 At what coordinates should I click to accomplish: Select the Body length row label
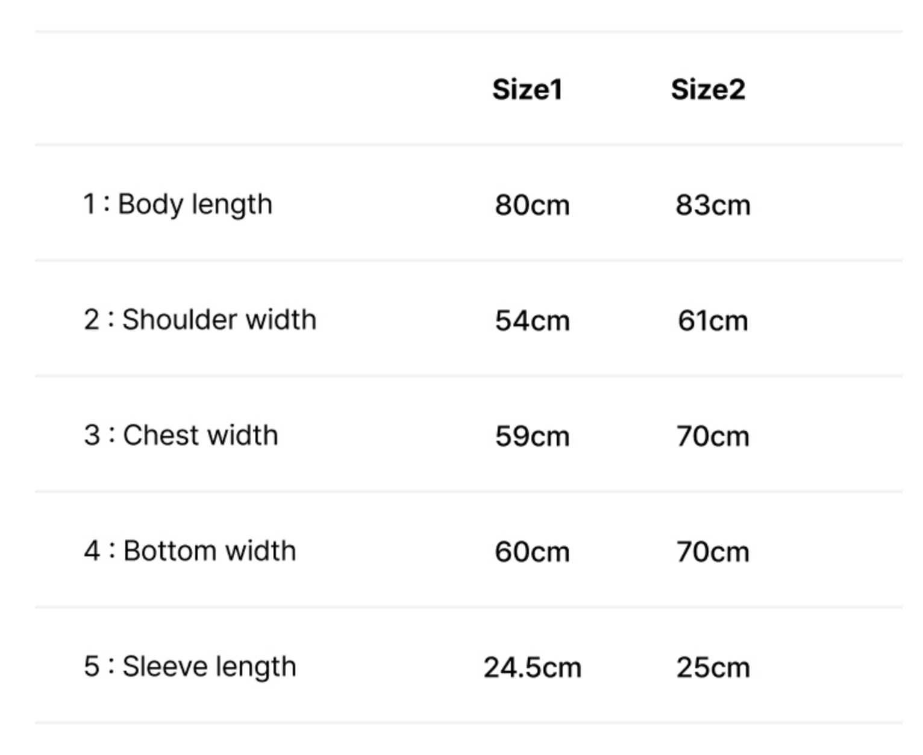[195, 205]
